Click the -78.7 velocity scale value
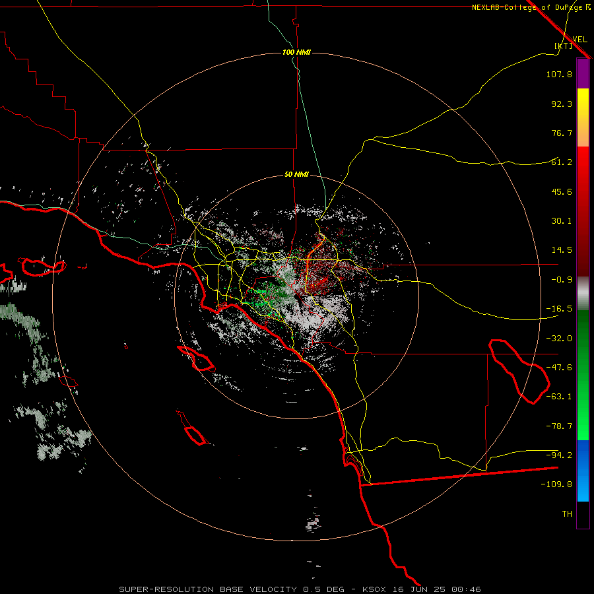594x594 pixels. (x=559, y=426)
